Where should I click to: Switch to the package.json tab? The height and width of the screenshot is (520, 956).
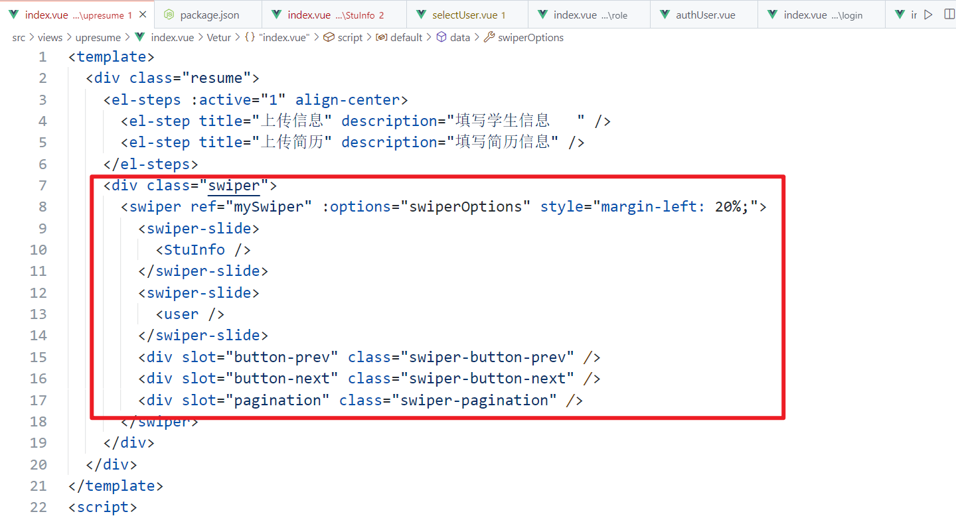click(x=208, y=15)
